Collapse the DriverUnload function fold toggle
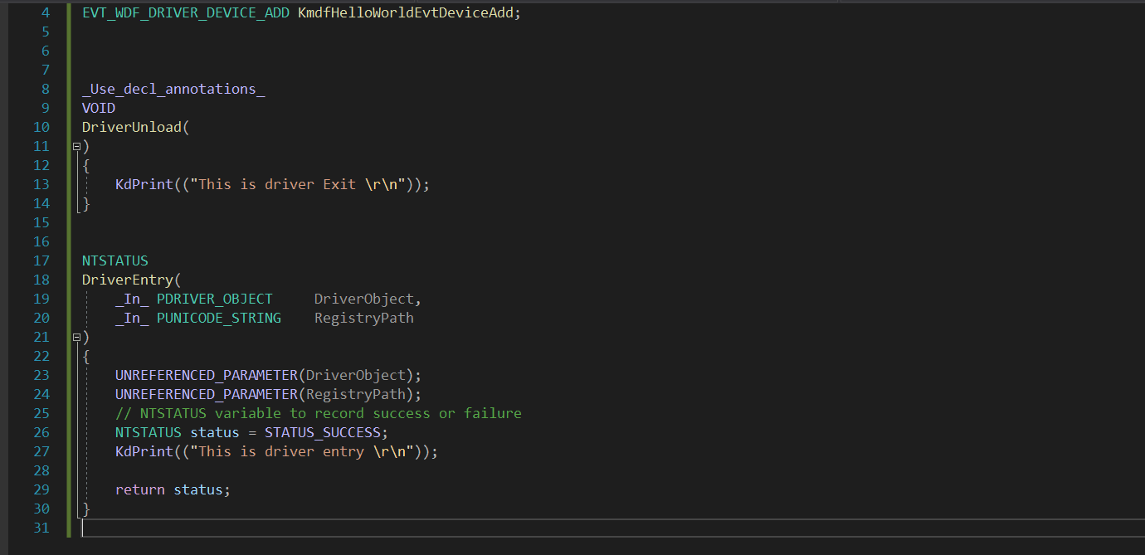The height and width of the screenshot is (555, 1145). pyautogui.click(x=76, y=147)
